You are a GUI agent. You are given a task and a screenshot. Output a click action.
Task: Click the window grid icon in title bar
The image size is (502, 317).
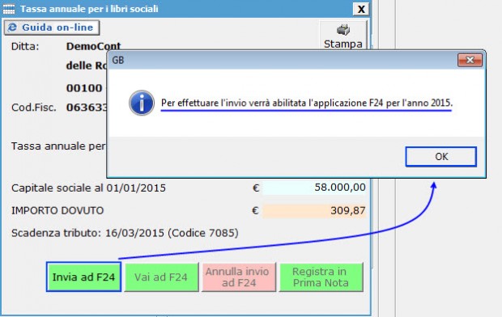point(9,9)
